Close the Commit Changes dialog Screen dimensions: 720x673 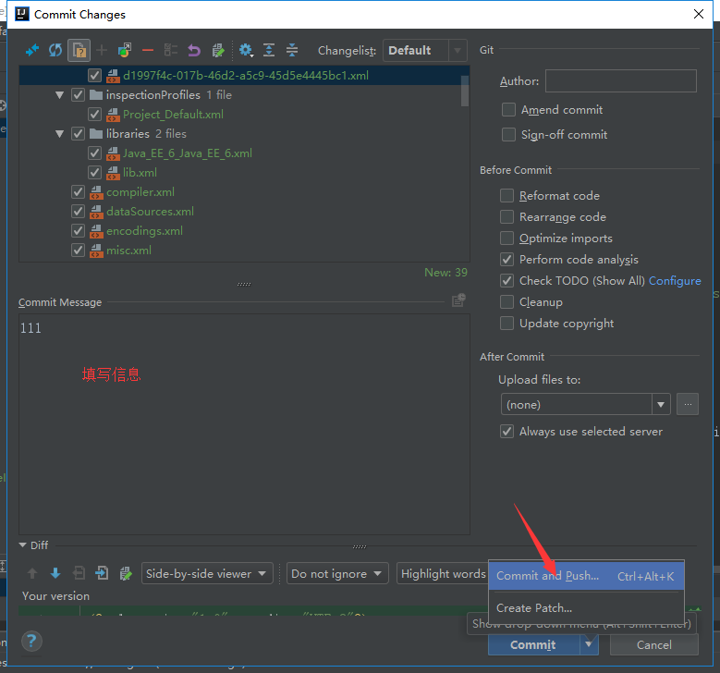pos(699,14)
